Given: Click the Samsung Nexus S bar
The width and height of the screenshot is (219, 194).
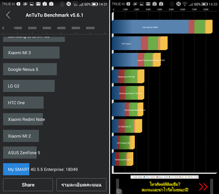Looking at the screenshot, I should coord(123,159).
